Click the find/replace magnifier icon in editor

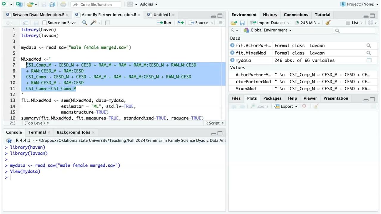point(85,23)
